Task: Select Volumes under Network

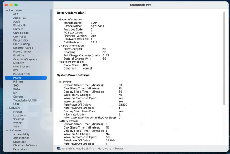Action: (19, 119)
